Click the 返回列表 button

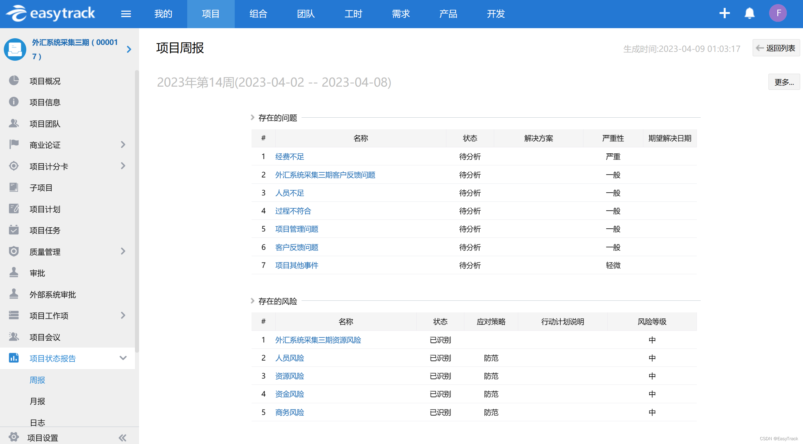pyautogui.click(x=776, y=48)
